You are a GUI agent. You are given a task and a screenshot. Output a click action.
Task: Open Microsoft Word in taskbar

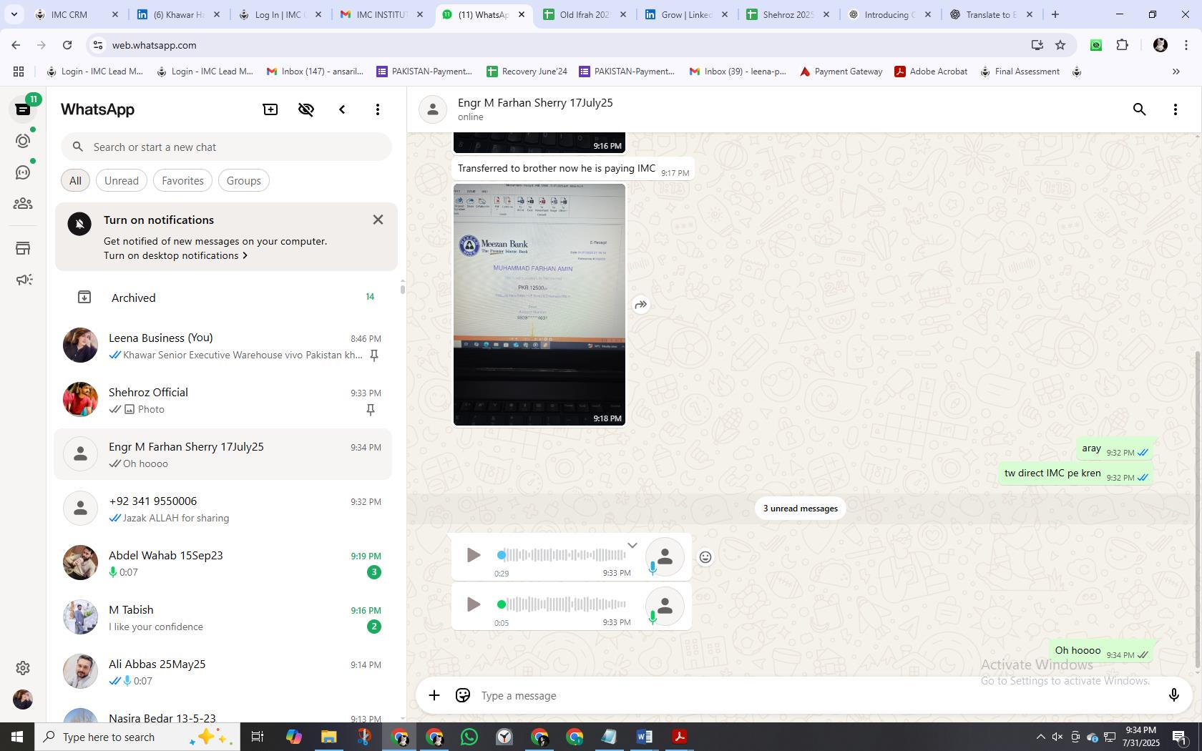pos(644,737)
